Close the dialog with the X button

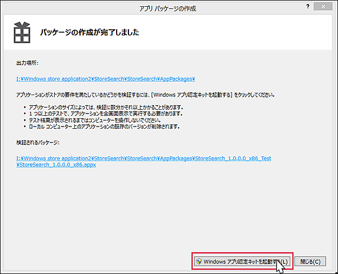pos(323,6)
